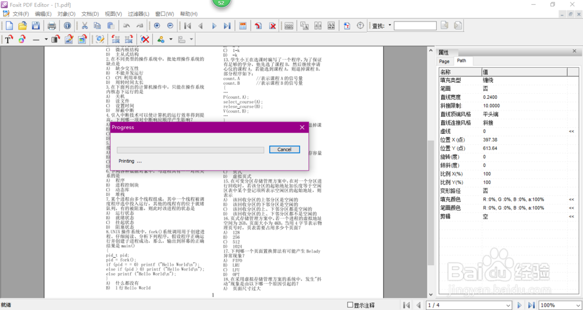583x310 pixels.
Task: Click the New document icon
Action: click(9, 26)
